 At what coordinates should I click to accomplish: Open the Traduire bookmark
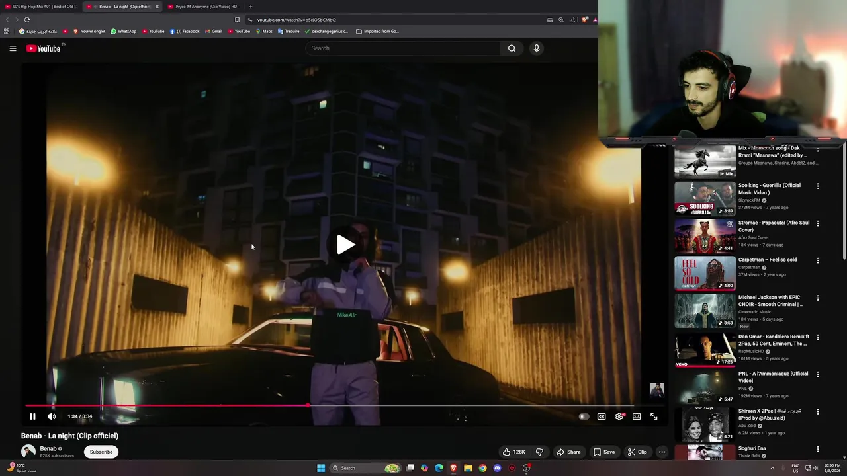[x=289, y=31]
